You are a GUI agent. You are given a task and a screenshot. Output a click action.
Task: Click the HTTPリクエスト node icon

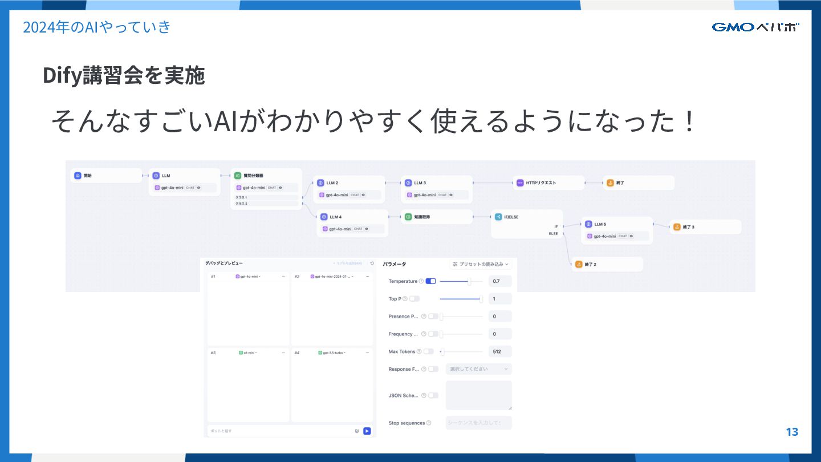(520, 183)
